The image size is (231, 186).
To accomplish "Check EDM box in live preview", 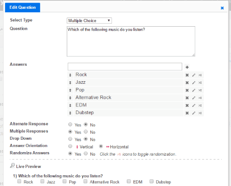I will pos(129,181).
